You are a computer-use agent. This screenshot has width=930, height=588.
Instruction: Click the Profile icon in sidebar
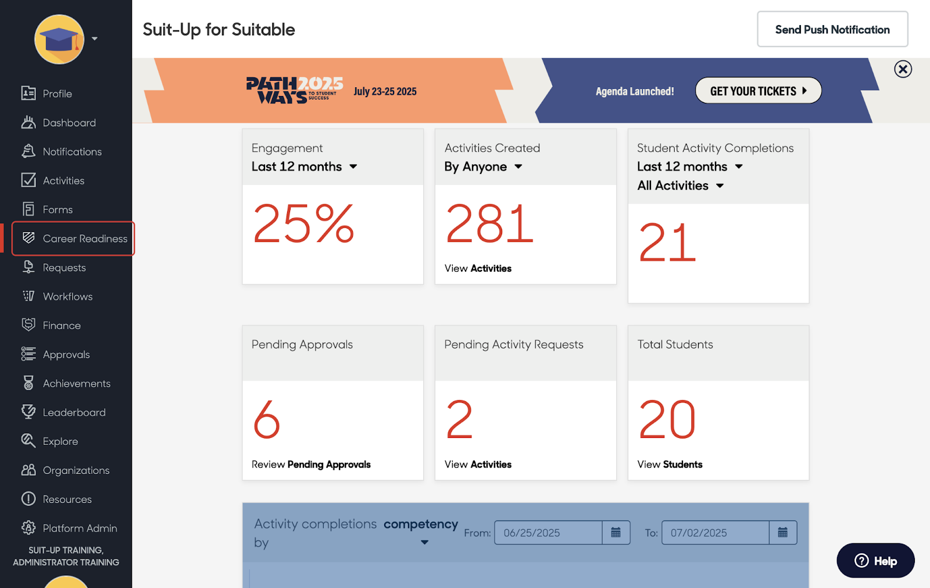point(28,93)
